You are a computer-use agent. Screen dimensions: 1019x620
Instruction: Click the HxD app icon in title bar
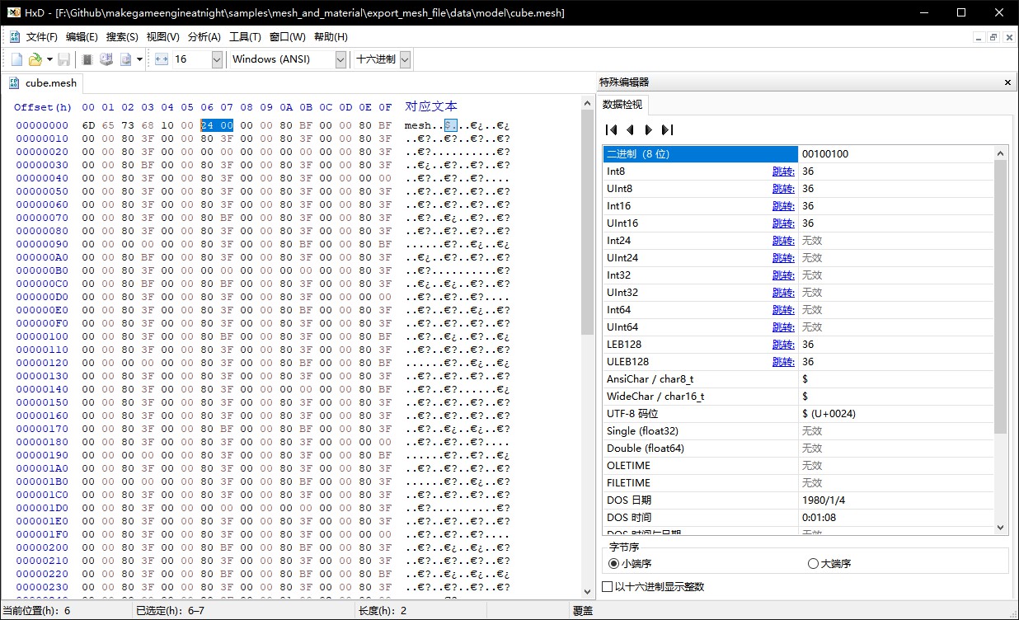14,13
